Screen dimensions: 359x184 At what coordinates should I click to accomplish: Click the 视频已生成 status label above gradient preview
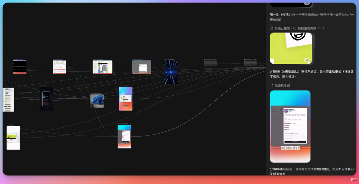tap(282, 86)
